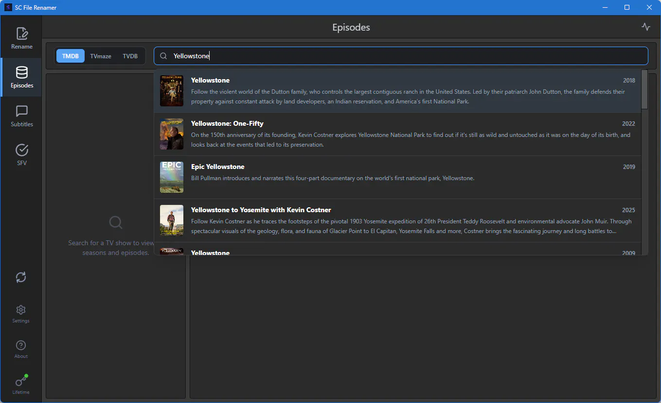Screen dimensions: 661x403
Task: Click the sync refresh icon in sidebar
Action: tap(21, 277)
